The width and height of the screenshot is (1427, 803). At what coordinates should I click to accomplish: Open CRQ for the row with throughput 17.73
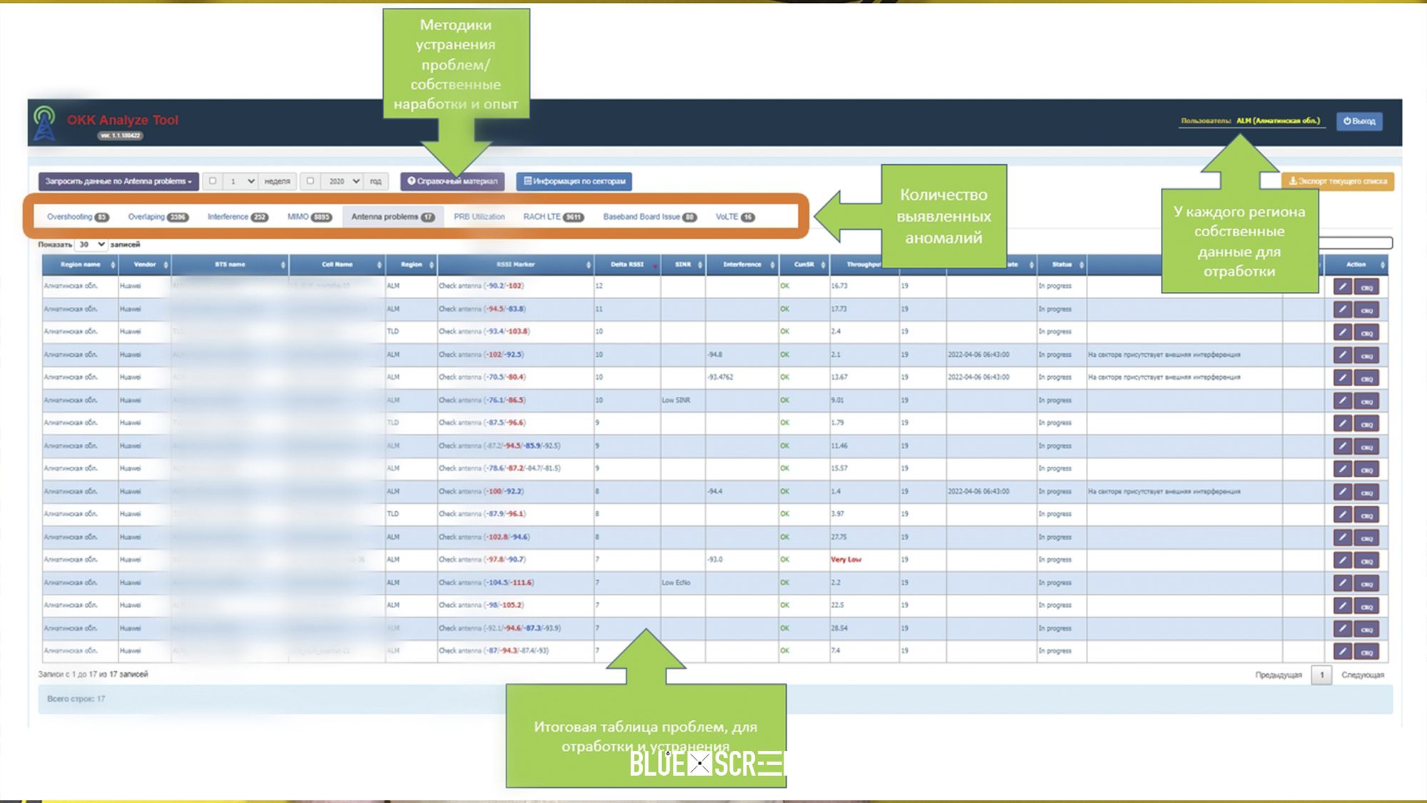pos(1366,310)
